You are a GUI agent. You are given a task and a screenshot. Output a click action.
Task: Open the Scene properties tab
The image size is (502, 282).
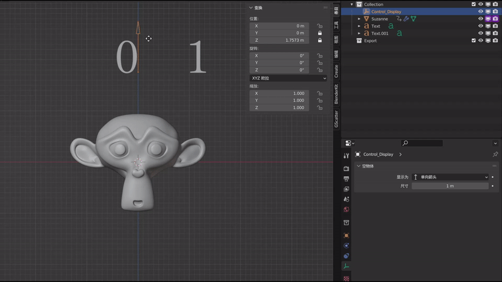[x=346, y=199]
